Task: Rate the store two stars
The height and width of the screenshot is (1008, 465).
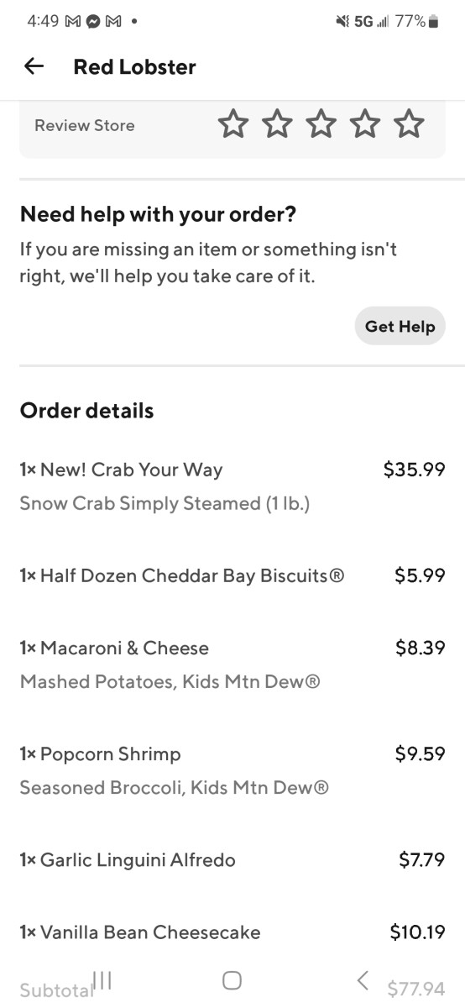Action: 277,124
